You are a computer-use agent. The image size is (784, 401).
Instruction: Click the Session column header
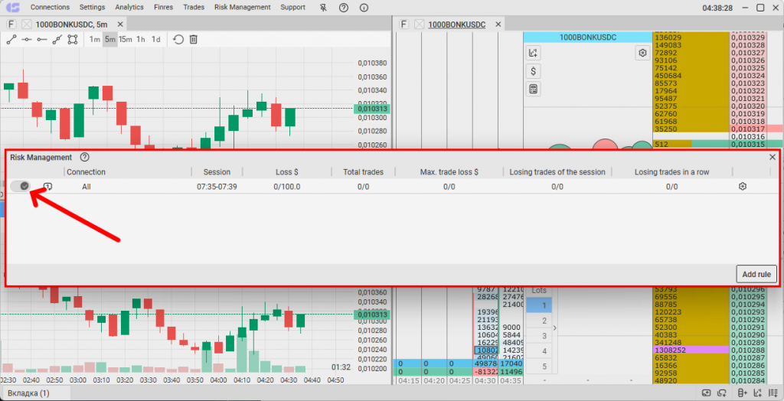217,172
